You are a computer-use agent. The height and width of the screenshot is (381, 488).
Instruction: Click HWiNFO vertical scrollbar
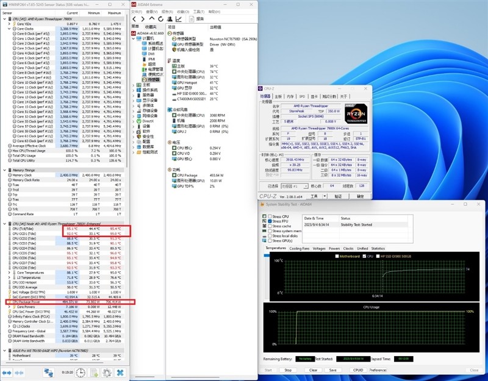[127, 92]
